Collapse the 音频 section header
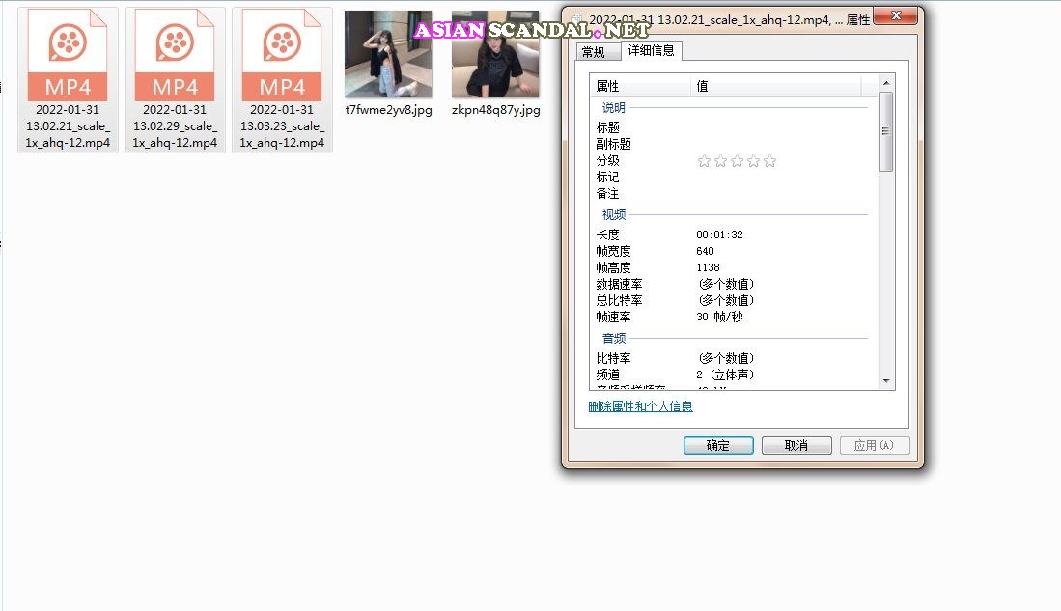The width and height of the screenshot is (1061, 611). point(614,338)
